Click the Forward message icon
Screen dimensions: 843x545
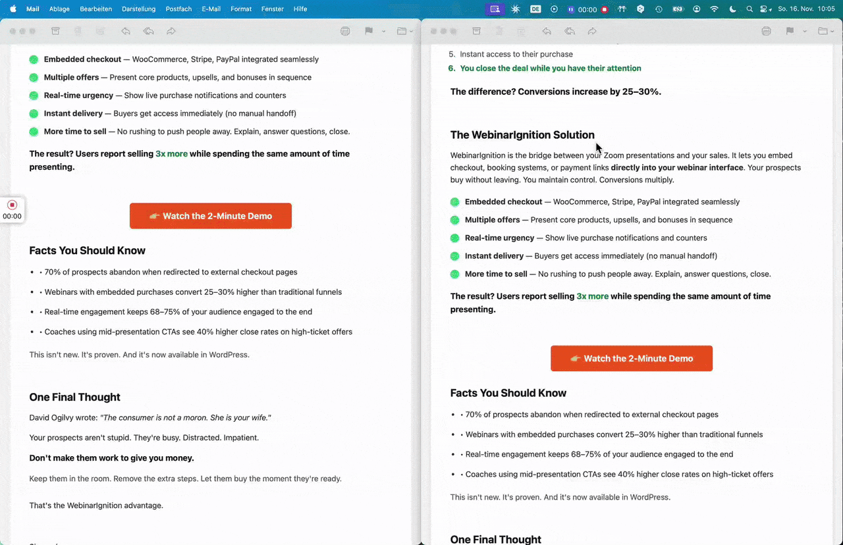click(x=171, y=30)
